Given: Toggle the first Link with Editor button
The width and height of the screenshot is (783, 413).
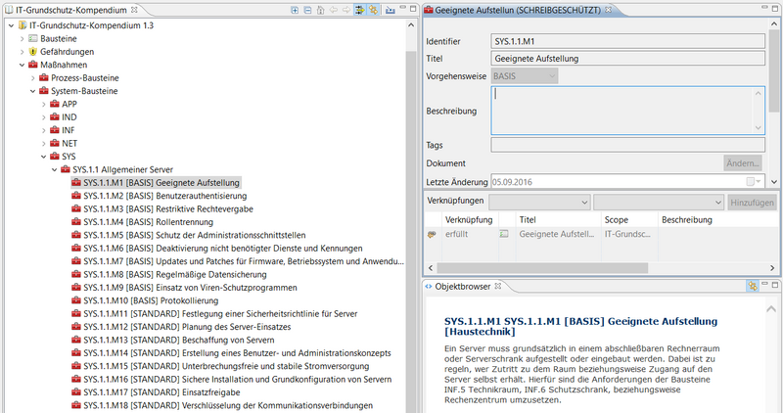Looking at the screenshot, I should 359,10.
